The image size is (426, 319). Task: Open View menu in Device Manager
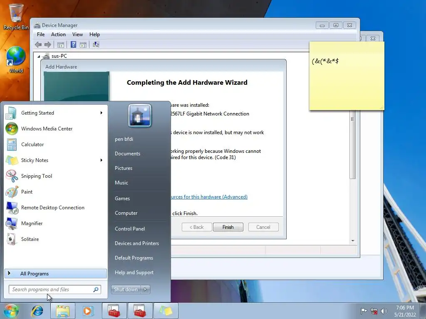tap(77, 34)
